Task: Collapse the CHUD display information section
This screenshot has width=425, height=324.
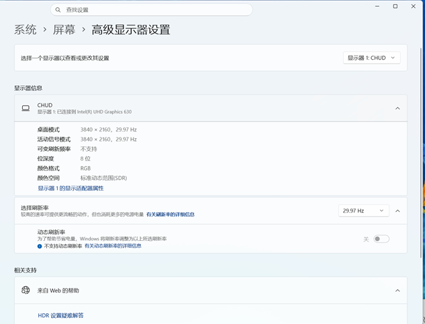Action: pos(397,109)
